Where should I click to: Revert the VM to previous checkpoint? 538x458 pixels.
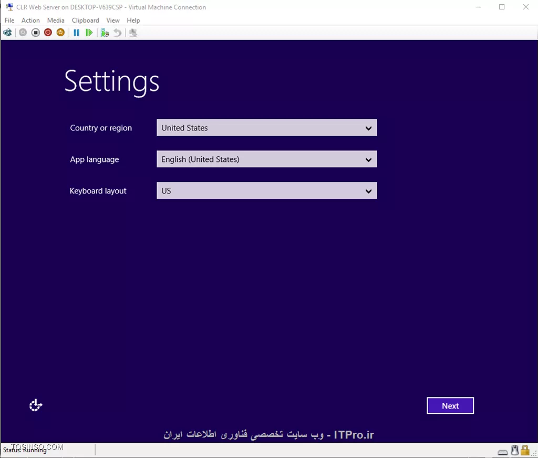pyautogui.click(x=118, y=32)
